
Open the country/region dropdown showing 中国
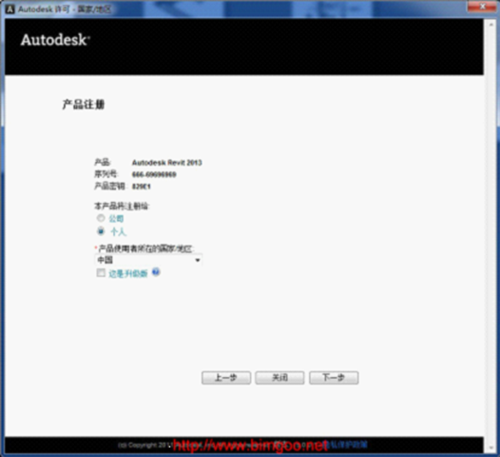tap(148, 260)
